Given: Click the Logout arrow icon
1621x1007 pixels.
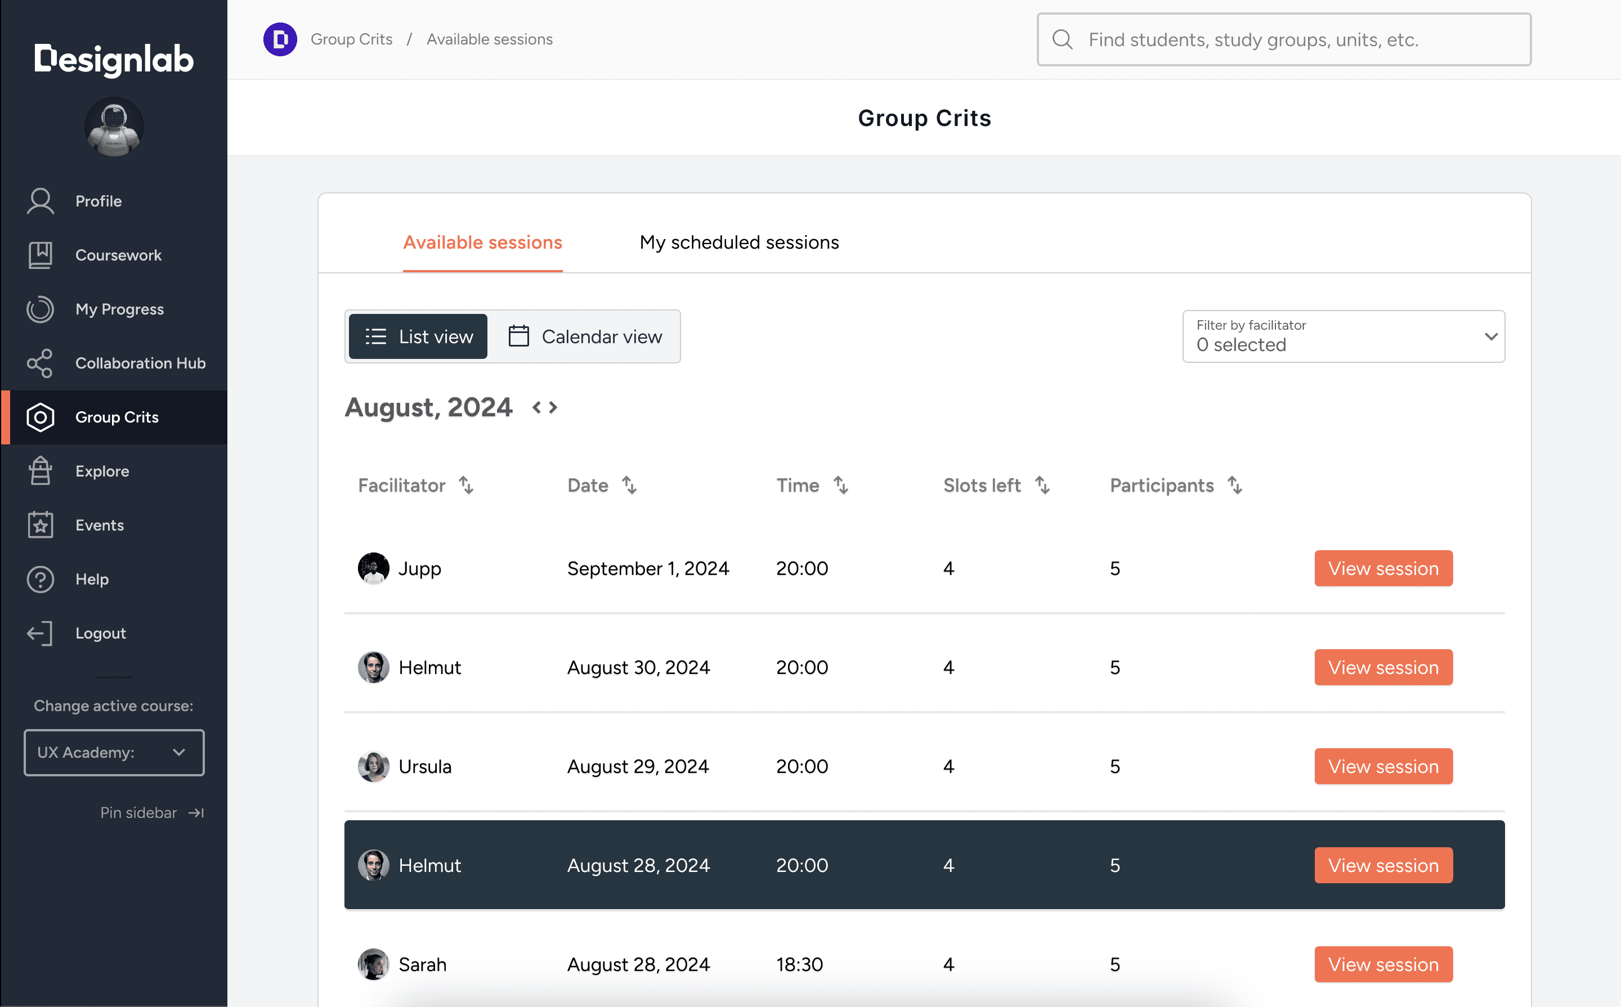Looking at the screenshot, I should 40,633.
